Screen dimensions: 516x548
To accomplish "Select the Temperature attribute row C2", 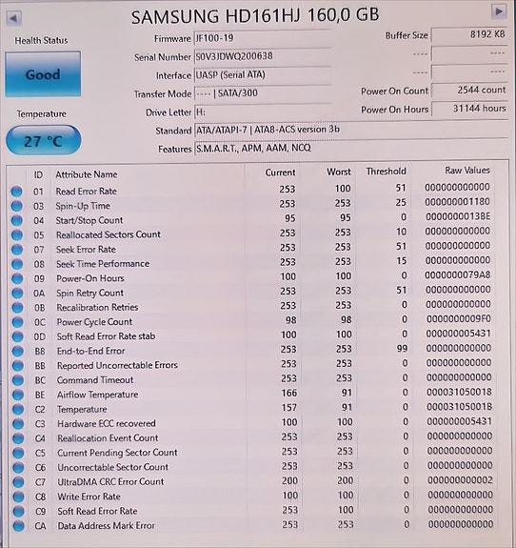I will click(251, 409).
